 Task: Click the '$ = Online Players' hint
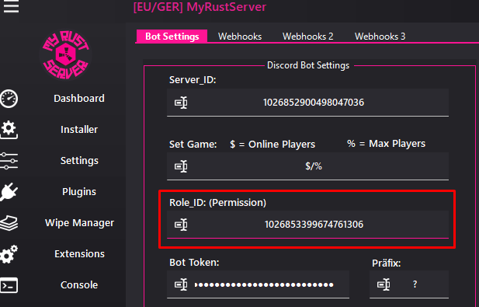click(272, 145)
